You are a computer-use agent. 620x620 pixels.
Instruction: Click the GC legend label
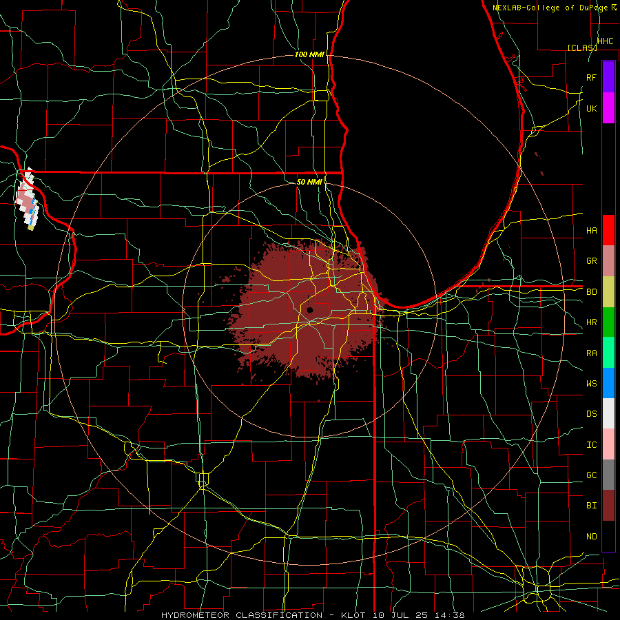(x=591, y=475)
